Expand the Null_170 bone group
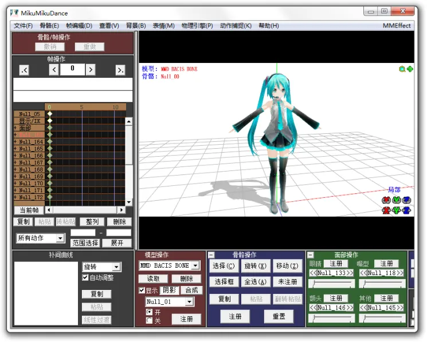427x342 pixels. (15, 184)
